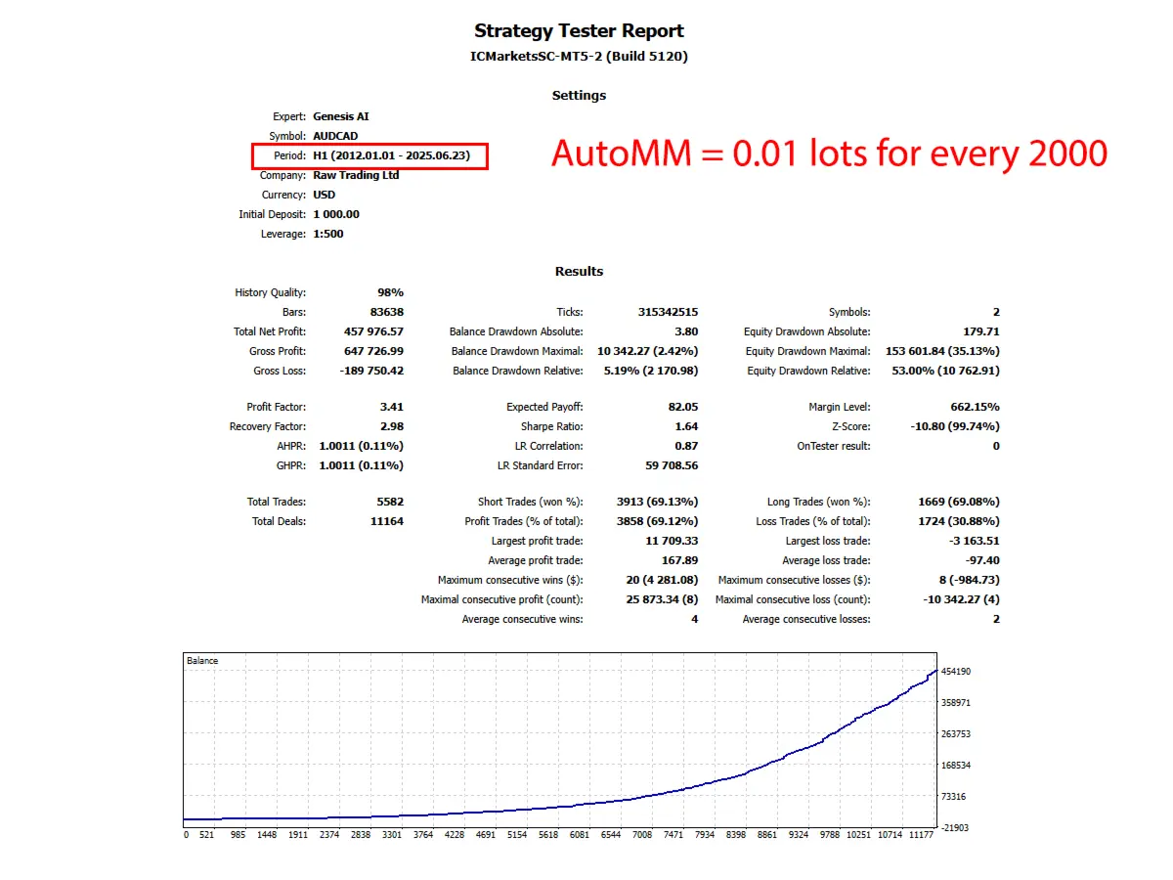
Task: Click the Leverage value 1:500
Action: click(x=327, y=234)
